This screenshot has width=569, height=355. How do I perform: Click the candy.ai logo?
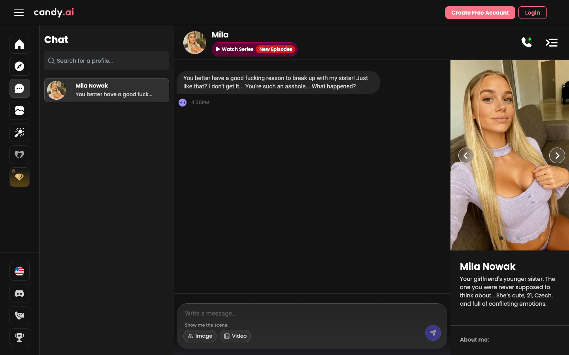tap(54, 12)
